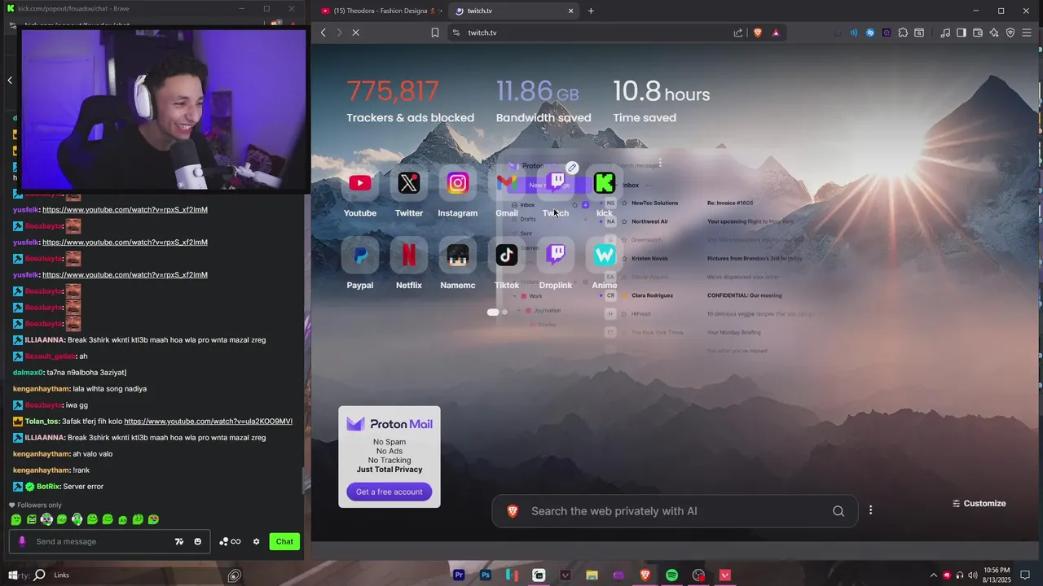Click Get a free account button
Viewport: 1043px width, 586px height.
tap(389, 492)
